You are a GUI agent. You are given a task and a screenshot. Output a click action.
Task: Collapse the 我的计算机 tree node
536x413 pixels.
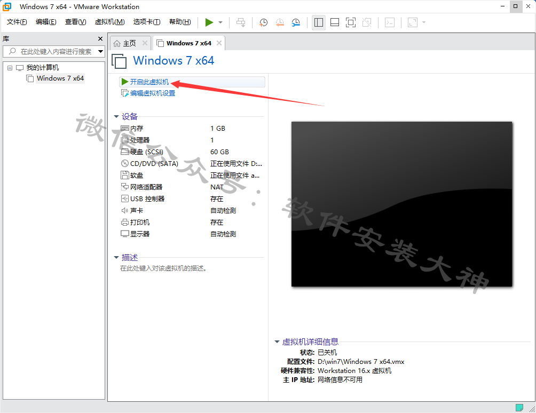(x=10, y=68)
